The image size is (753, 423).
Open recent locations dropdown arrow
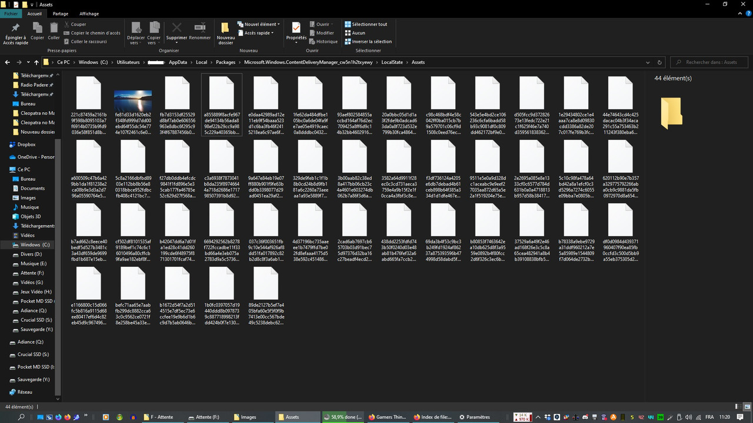click(x=28, y=62)
